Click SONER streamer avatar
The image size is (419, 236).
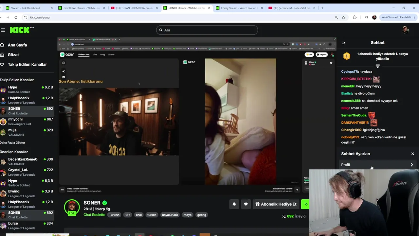coord(72,207)
